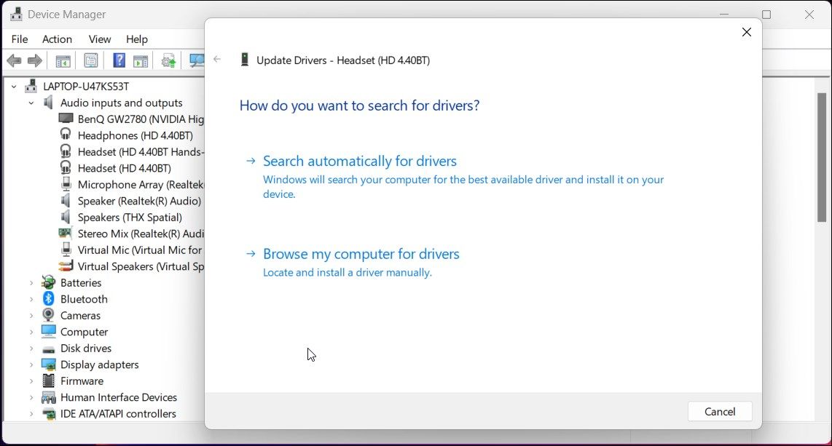Image resolution: width=832 pixels, height=446 pixels.
Task: Select Virtual Speakers device row
Action: [x=132, y=266]
